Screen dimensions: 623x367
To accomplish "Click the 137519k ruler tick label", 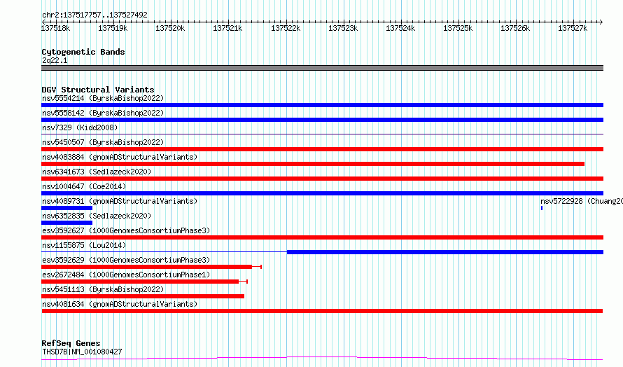I will click(x=113, y=28).
